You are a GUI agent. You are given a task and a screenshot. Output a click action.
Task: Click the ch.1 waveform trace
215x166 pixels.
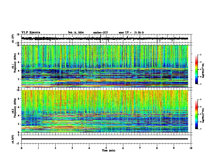coord(105,39)
